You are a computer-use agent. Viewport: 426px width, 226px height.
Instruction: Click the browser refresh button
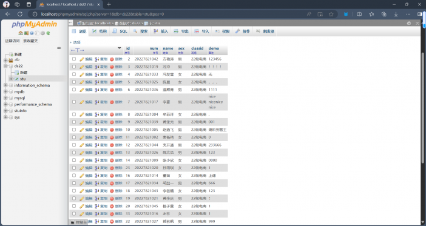click(x=20, y=14)
